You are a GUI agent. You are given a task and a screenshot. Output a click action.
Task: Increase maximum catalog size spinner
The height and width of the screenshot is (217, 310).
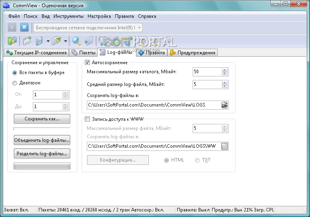[x=225, y=70]
